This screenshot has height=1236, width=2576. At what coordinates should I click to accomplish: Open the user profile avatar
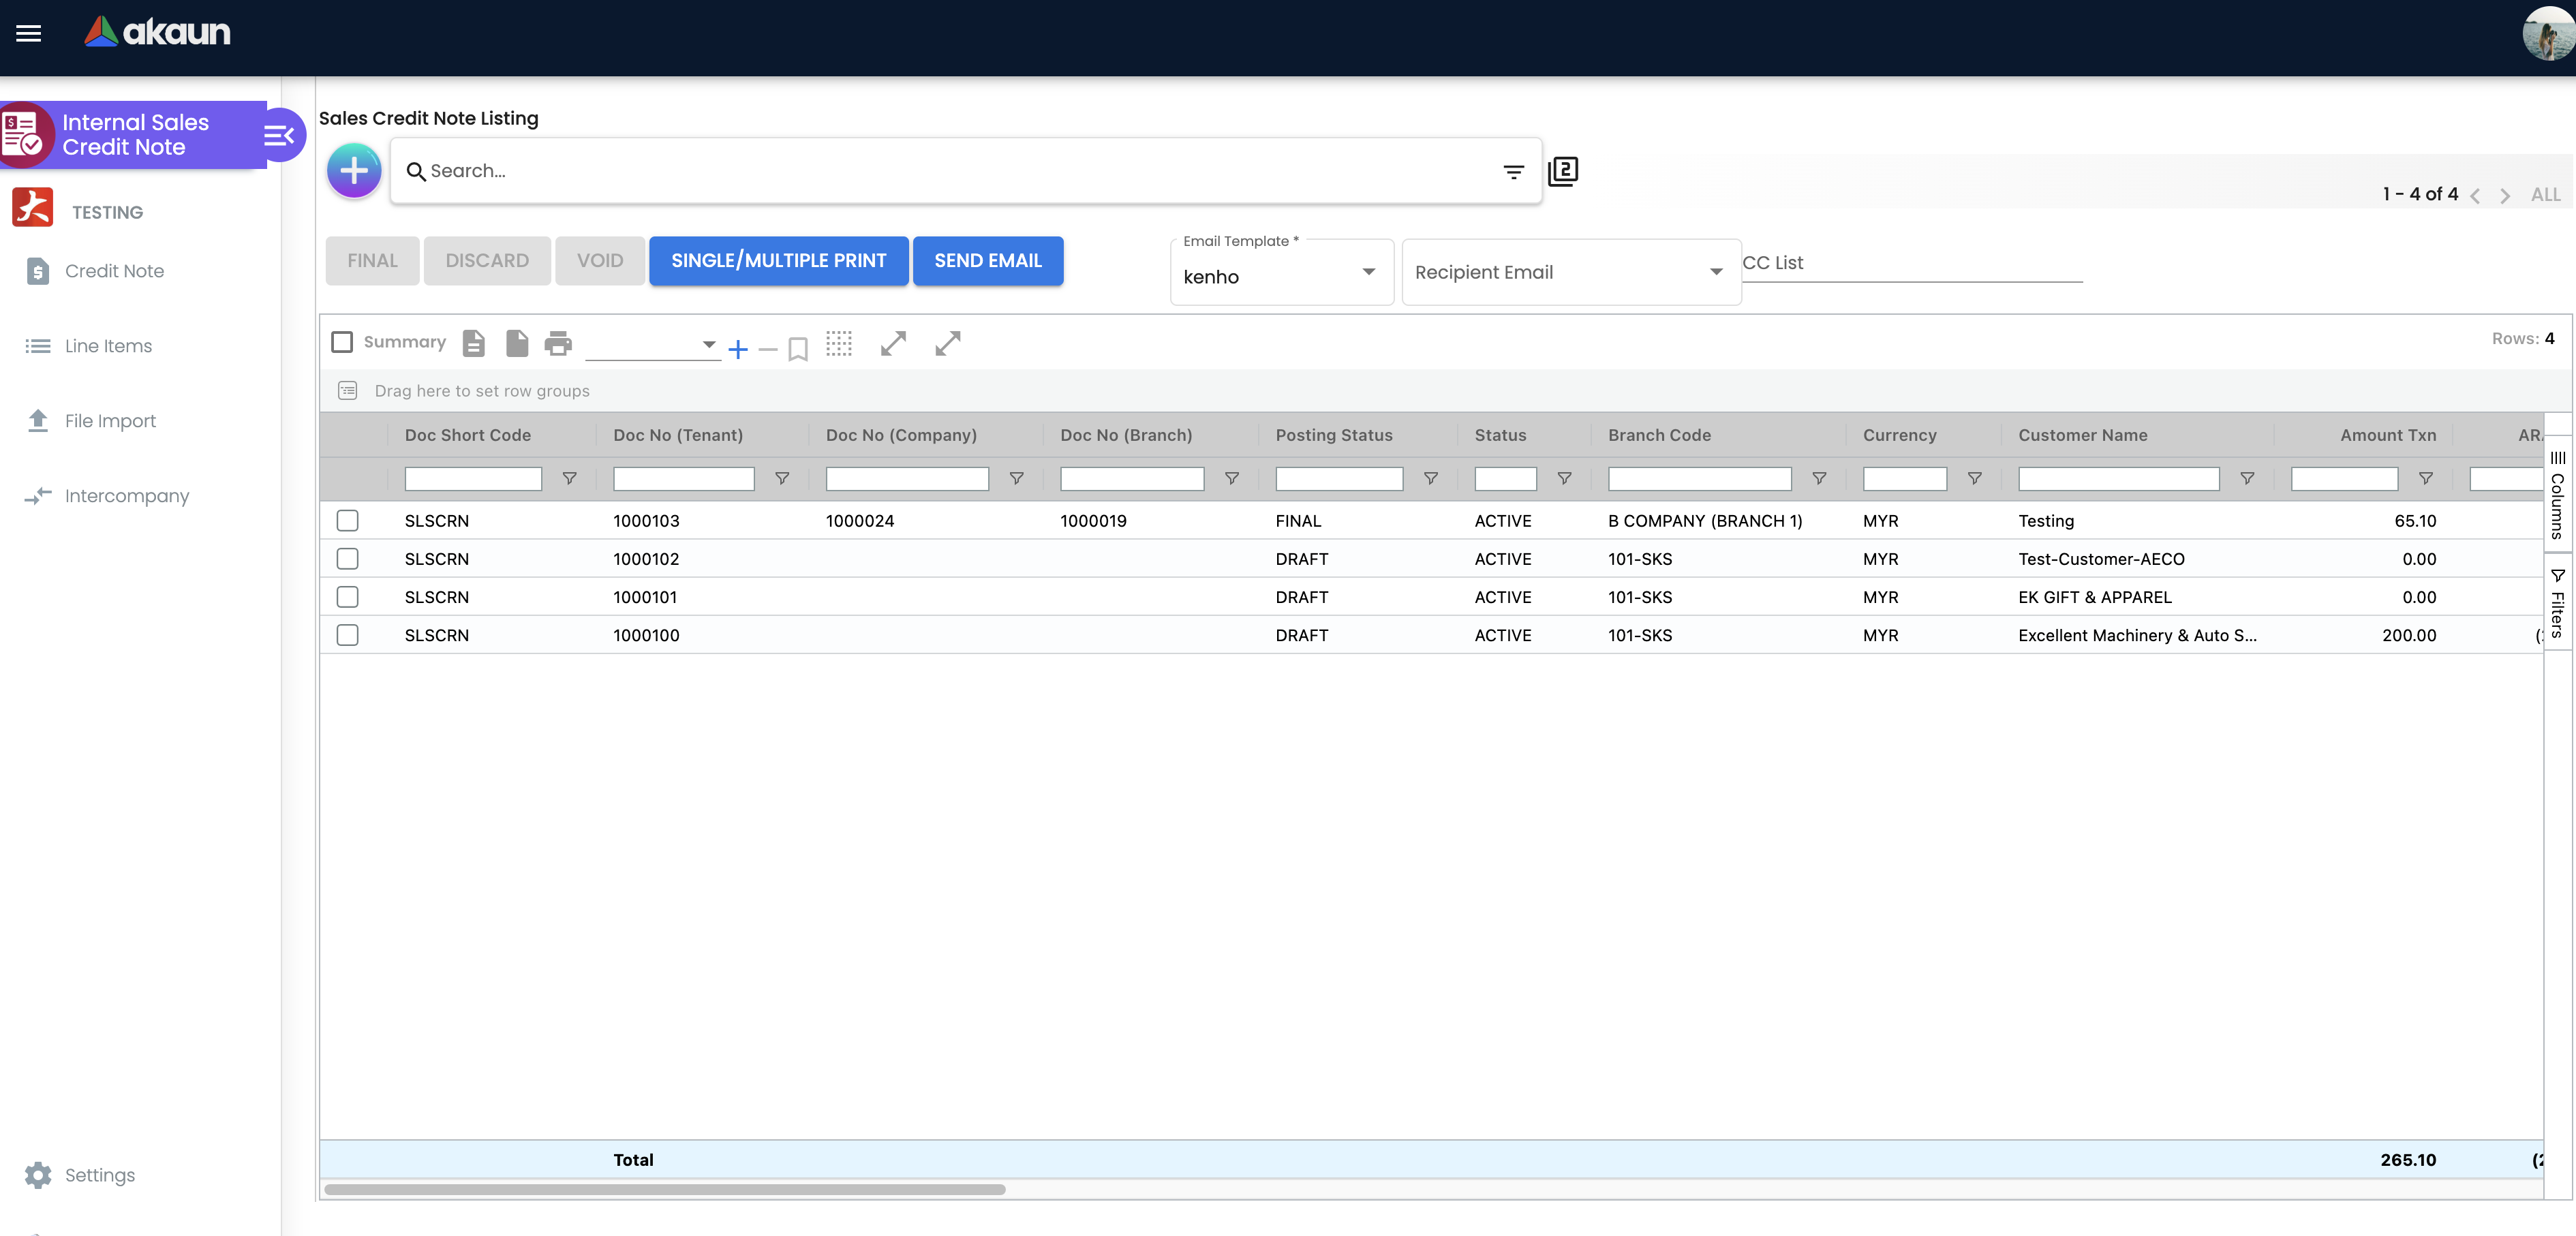point(2548,33)
